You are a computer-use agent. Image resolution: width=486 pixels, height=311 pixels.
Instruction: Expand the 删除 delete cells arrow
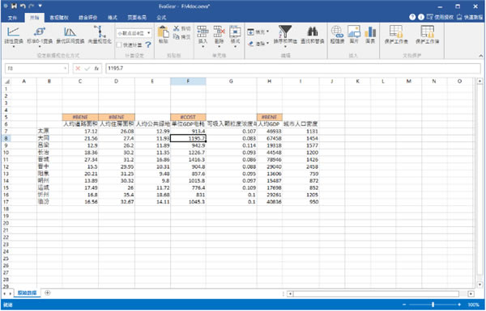pyautogui.click(x=219, y=47)
